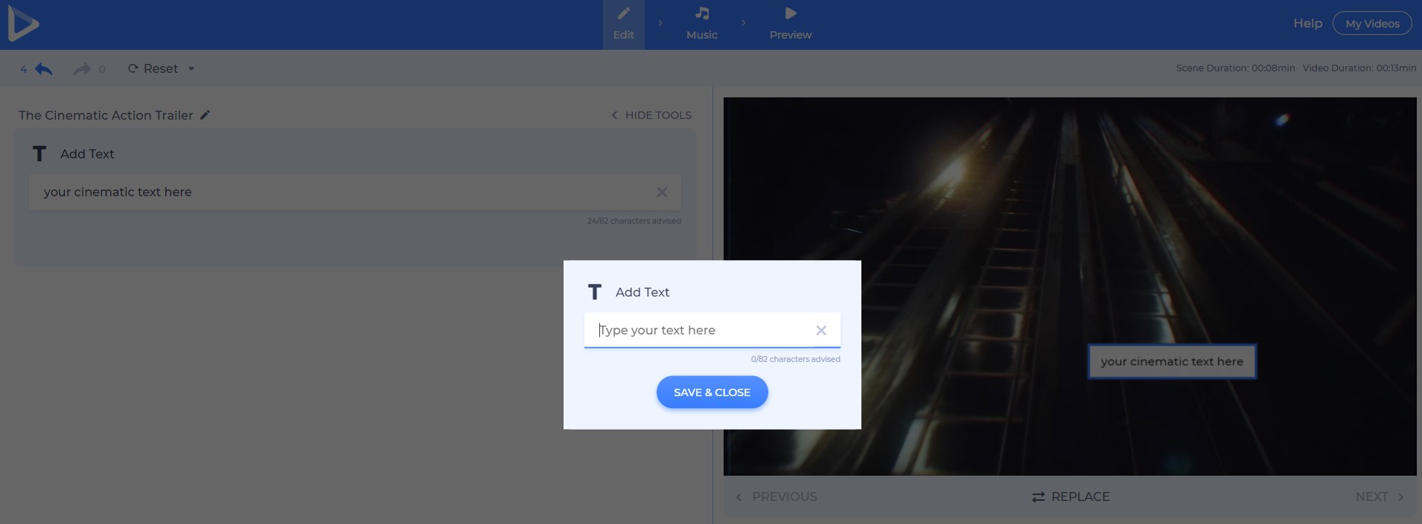Expand the Reset dropdown arrow
1422x524 pixels.
tap(191, 69)
